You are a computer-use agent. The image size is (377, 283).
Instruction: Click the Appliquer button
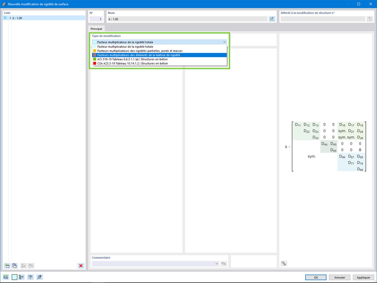click(363, 278)
